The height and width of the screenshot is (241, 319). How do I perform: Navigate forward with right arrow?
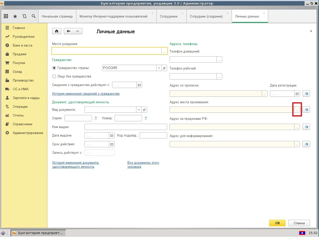point(78,31)
